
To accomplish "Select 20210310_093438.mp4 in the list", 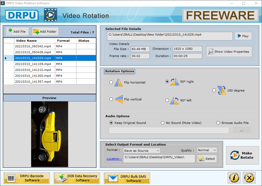I will pos(50,52).
